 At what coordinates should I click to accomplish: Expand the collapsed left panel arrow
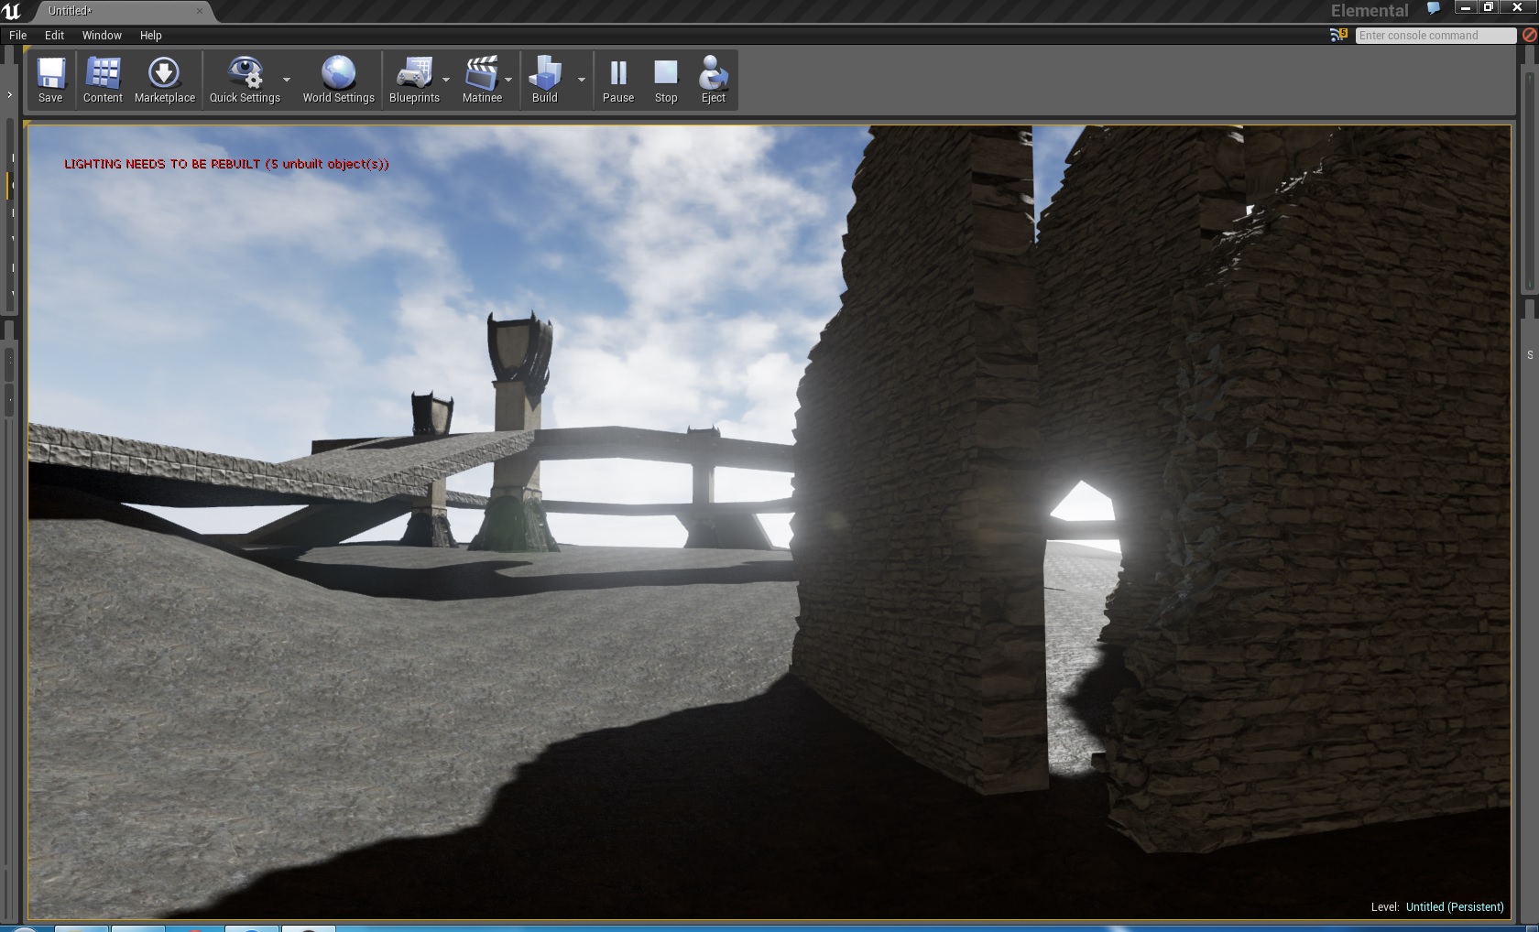click(x=9, y=94)
